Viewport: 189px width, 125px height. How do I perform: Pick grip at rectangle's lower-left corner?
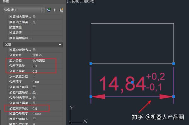pos(91,64)
